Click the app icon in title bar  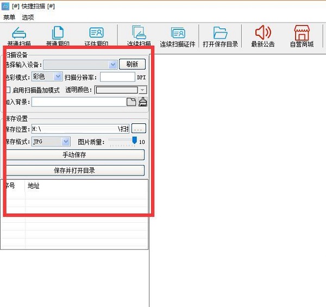(x=5, y=6)
